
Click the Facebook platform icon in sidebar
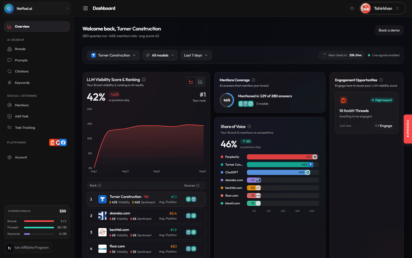[63, 142]
